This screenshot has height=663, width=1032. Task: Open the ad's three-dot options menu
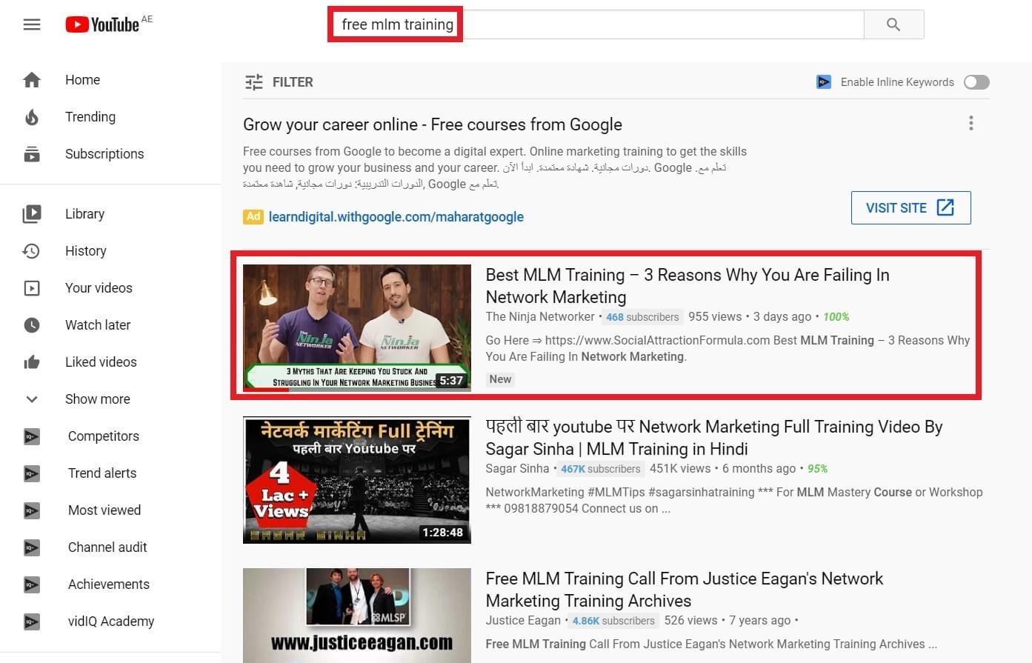pyautogui.click(x=971, y=123)
